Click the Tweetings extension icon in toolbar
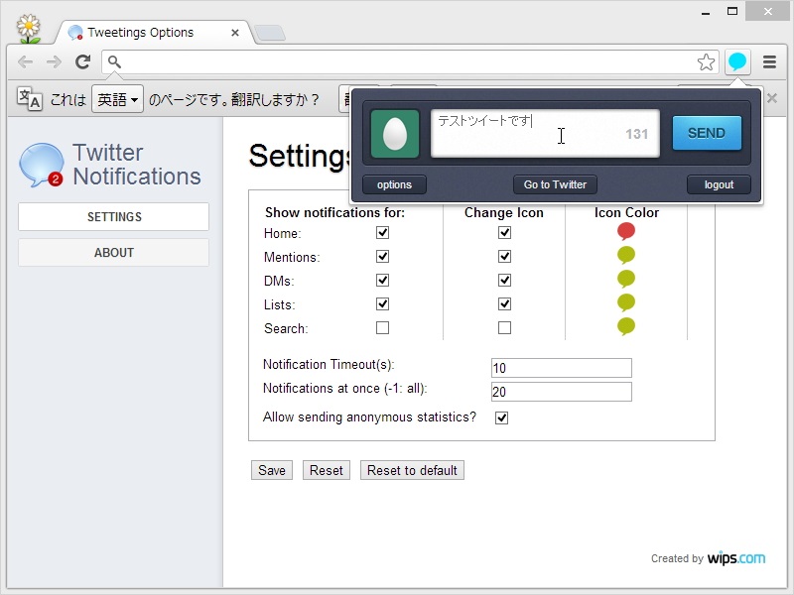Image resolution: width=794 pixels, height=595 pixels. point(737,61)
